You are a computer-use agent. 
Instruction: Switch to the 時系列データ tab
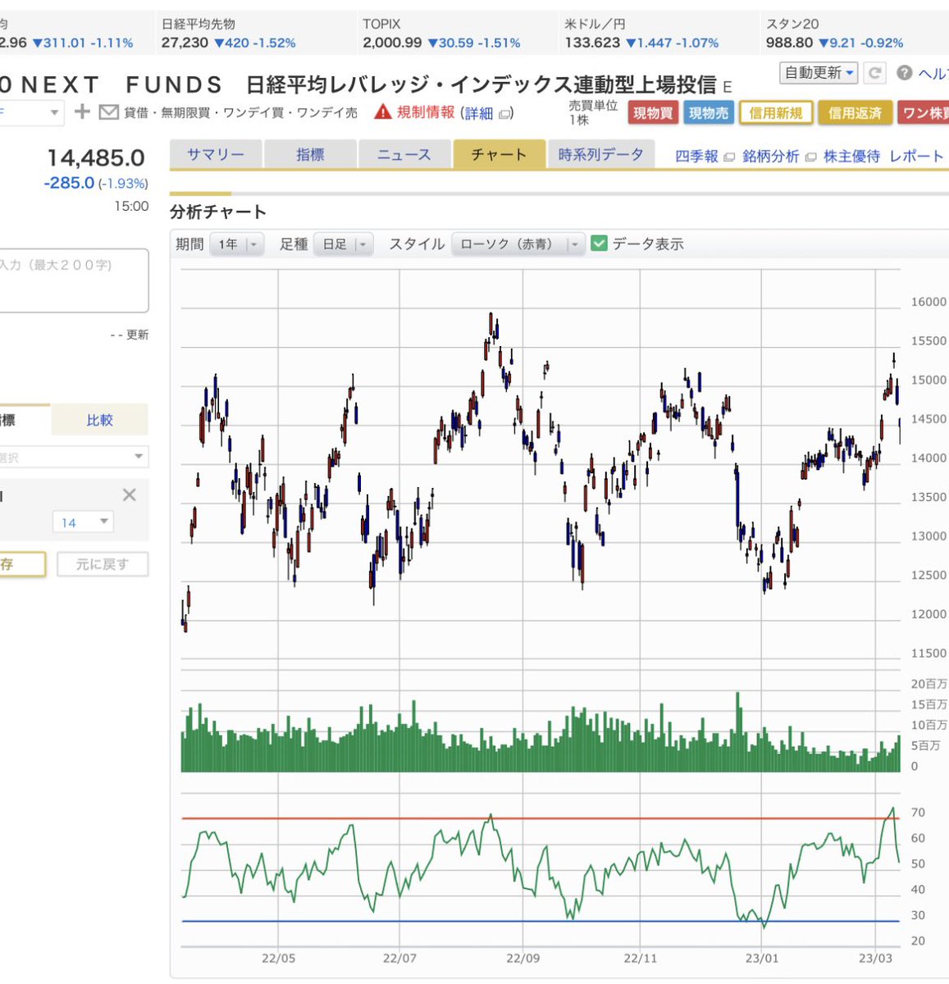601,154
